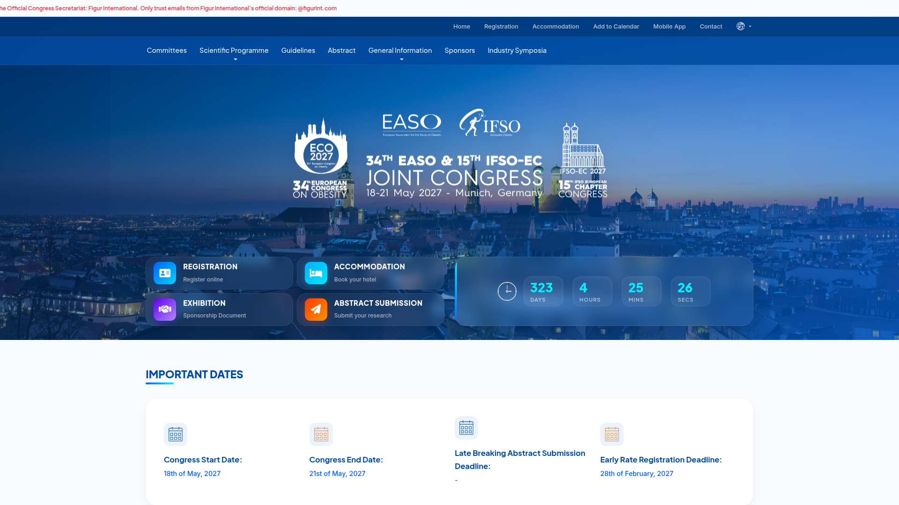Open the Committees menu item
This screenshot has height=505, width=899.
[167, 50]
